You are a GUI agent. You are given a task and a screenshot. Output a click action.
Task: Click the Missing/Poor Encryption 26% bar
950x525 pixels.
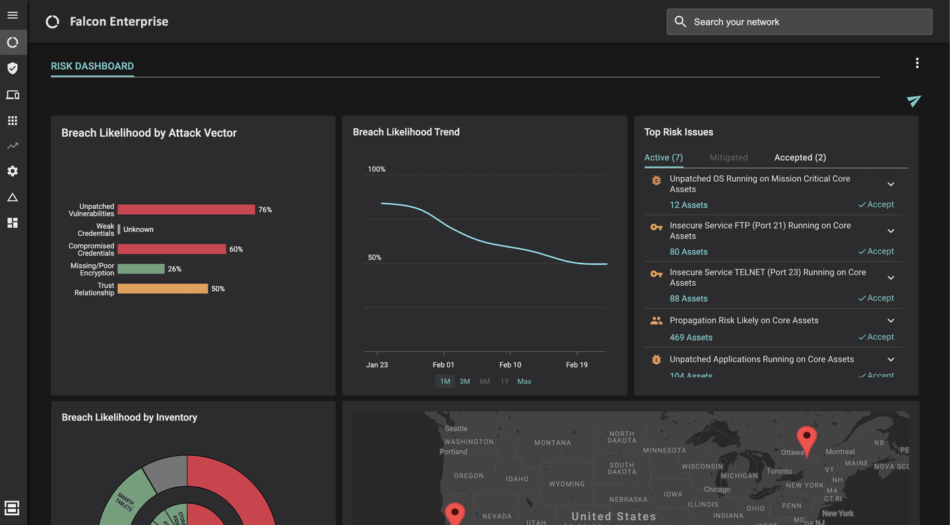(x=141, y=269)
